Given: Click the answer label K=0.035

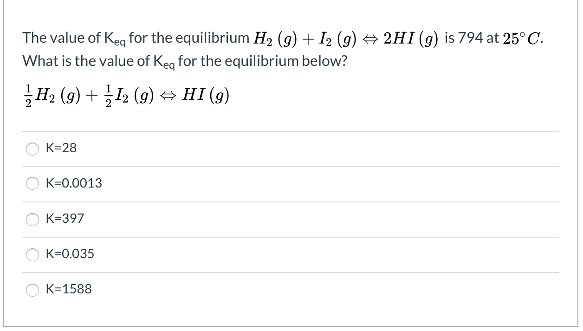Looking at the screenshot, I should 70,254.
